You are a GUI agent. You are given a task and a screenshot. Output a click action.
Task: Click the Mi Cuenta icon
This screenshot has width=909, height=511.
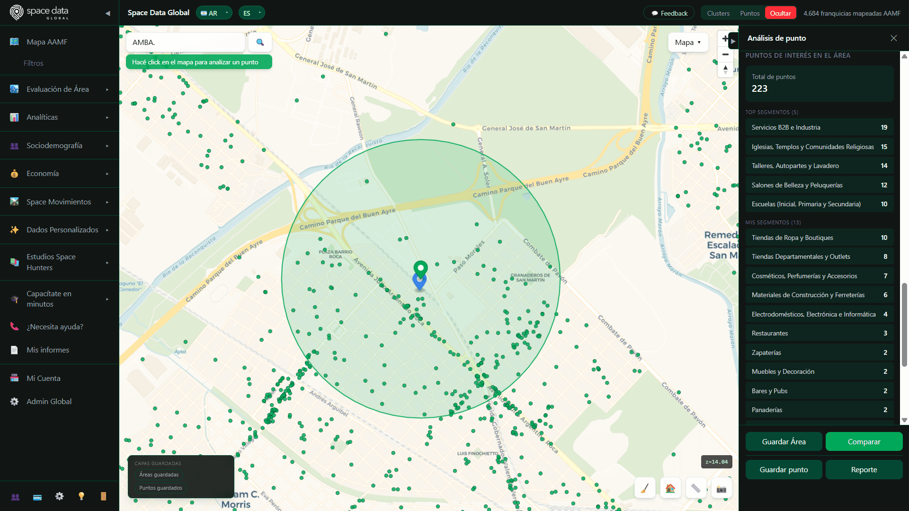pos(14,378)
